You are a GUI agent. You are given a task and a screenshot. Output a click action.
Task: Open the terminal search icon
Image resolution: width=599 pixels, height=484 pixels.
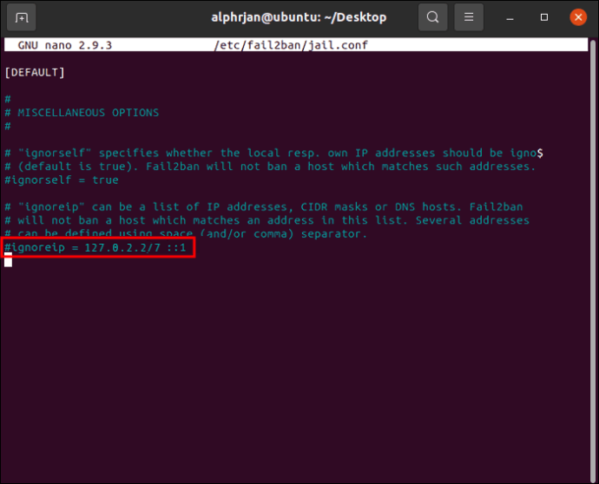pos(433,17)
